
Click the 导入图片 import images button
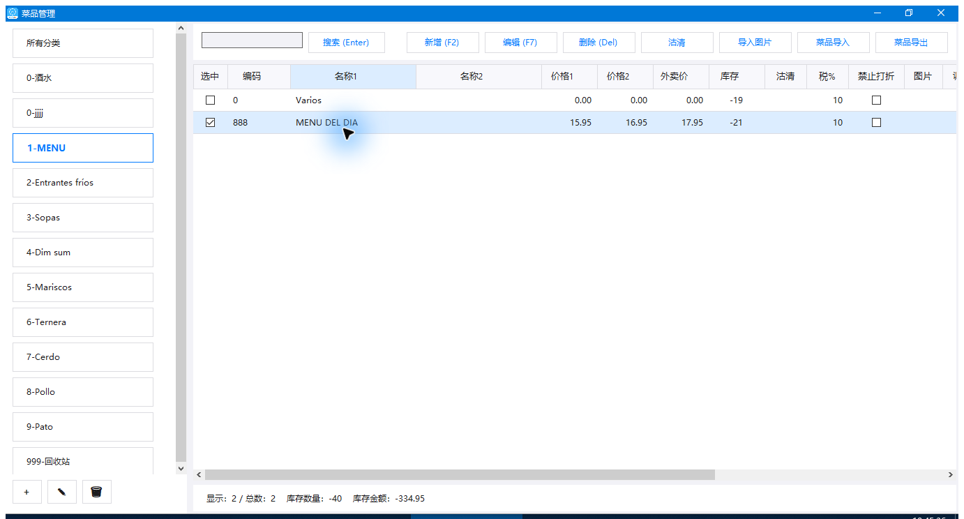(x=755, y=43)
